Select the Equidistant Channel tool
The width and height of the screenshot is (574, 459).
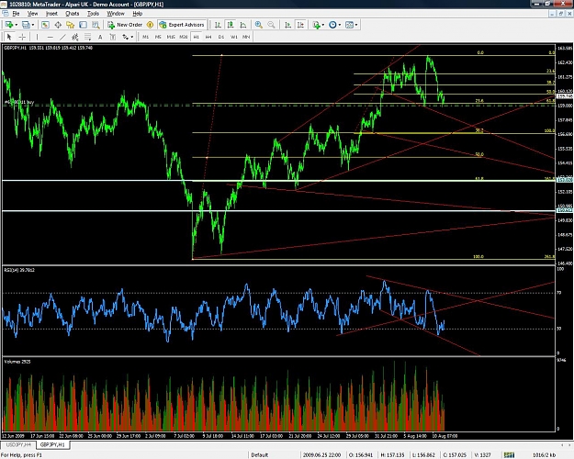point(75,37)
